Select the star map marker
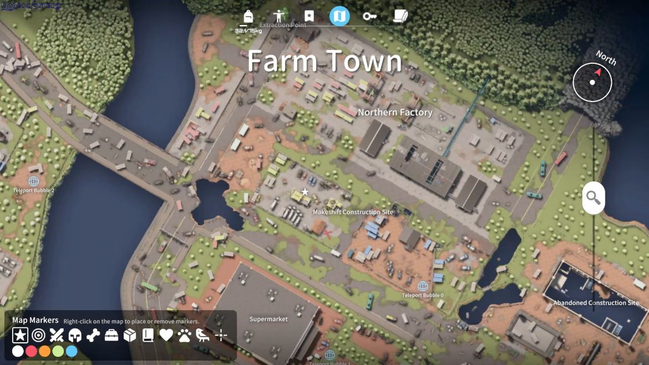 coord(20,335)
